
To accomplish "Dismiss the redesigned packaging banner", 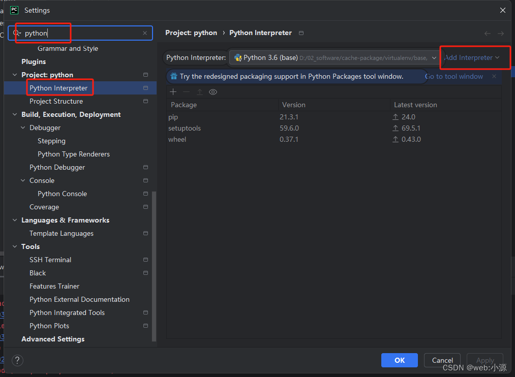I will click(x=494, y=76).
